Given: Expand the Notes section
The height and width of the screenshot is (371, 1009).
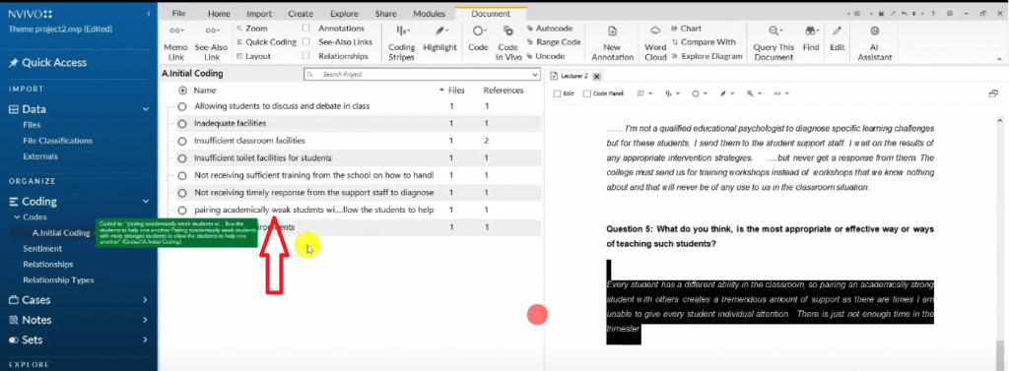Looking at the screenshot, I should (x=146, y=320).
